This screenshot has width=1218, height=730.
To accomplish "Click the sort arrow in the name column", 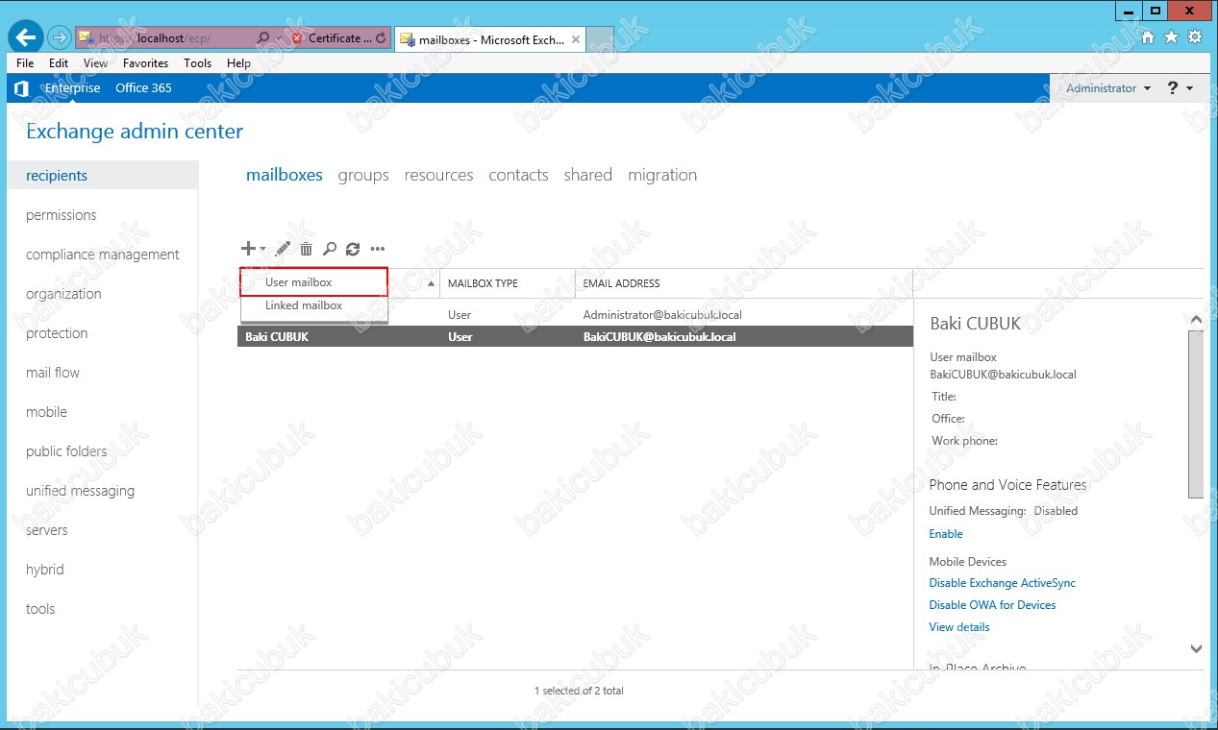I will pos(431,284).
